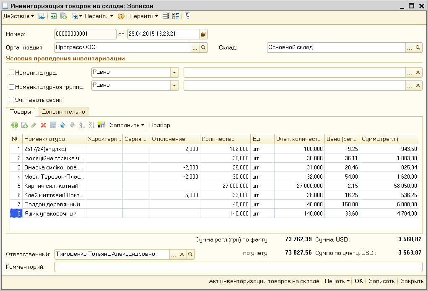Move the row up with blue arrow
The image size is (428, 291).
click(x=63, y=125)
